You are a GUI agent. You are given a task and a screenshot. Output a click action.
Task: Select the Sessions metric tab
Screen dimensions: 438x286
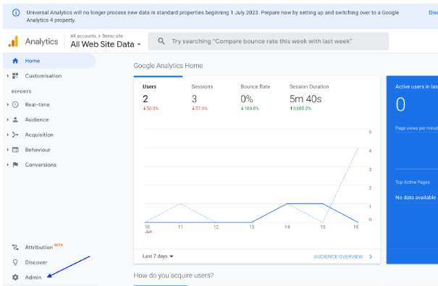pos(202,98)
